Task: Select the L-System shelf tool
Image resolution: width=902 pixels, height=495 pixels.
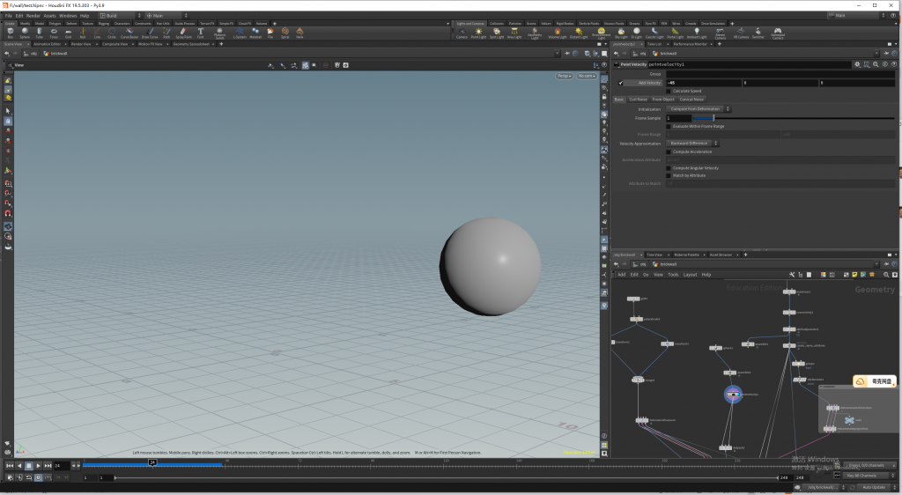Action: [240, 33]
